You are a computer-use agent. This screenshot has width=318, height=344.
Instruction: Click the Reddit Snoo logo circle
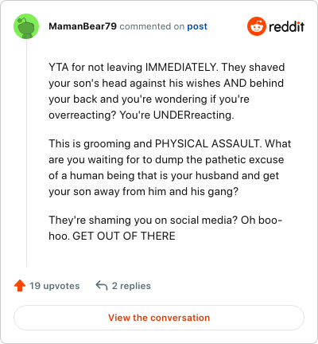coord(257,26)
